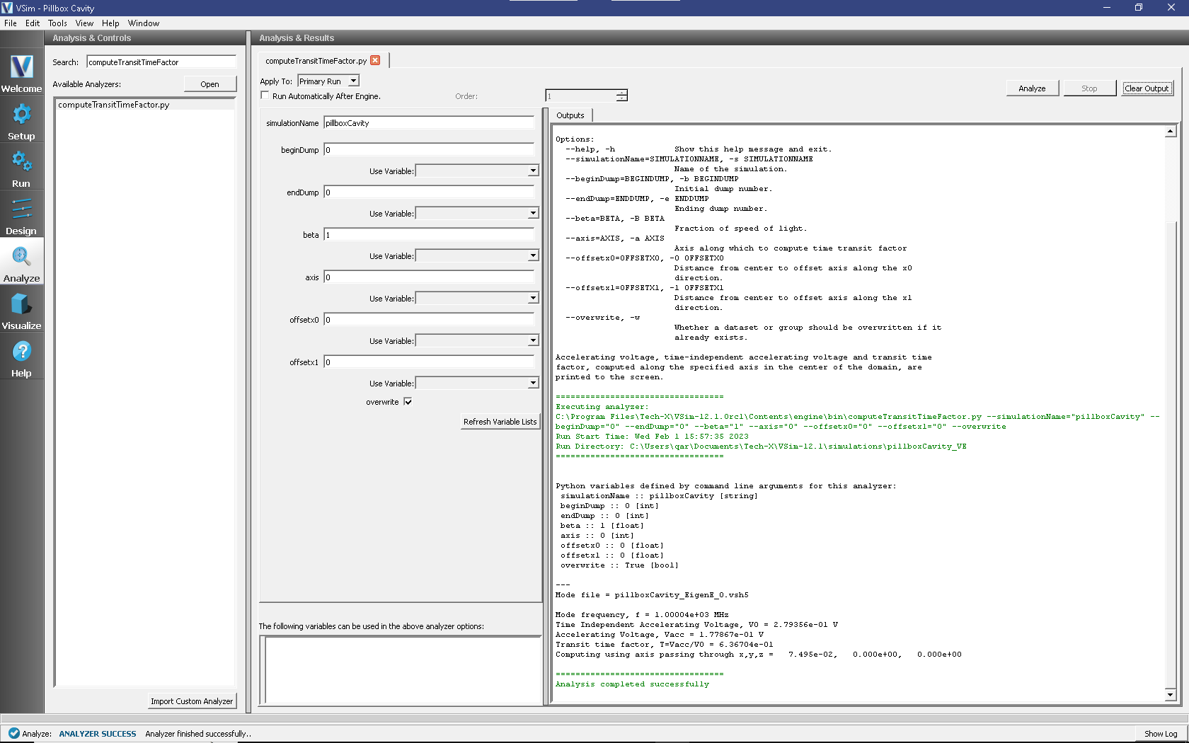
Task: Click the Clear Output button
Action: pos(1147,88)
